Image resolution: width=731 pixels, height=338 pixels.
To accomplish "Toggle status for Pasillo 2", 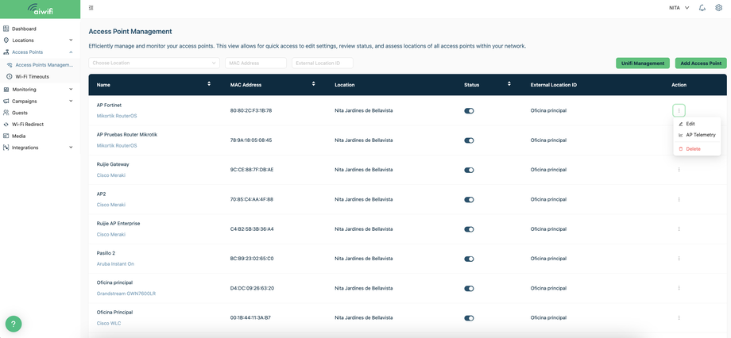I will [469, 259].
